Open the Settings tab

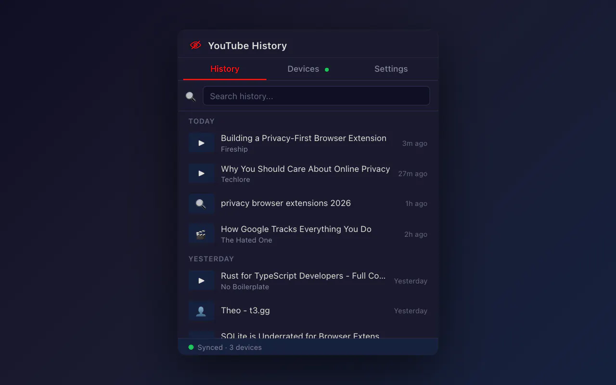click(x=391, y=69)
